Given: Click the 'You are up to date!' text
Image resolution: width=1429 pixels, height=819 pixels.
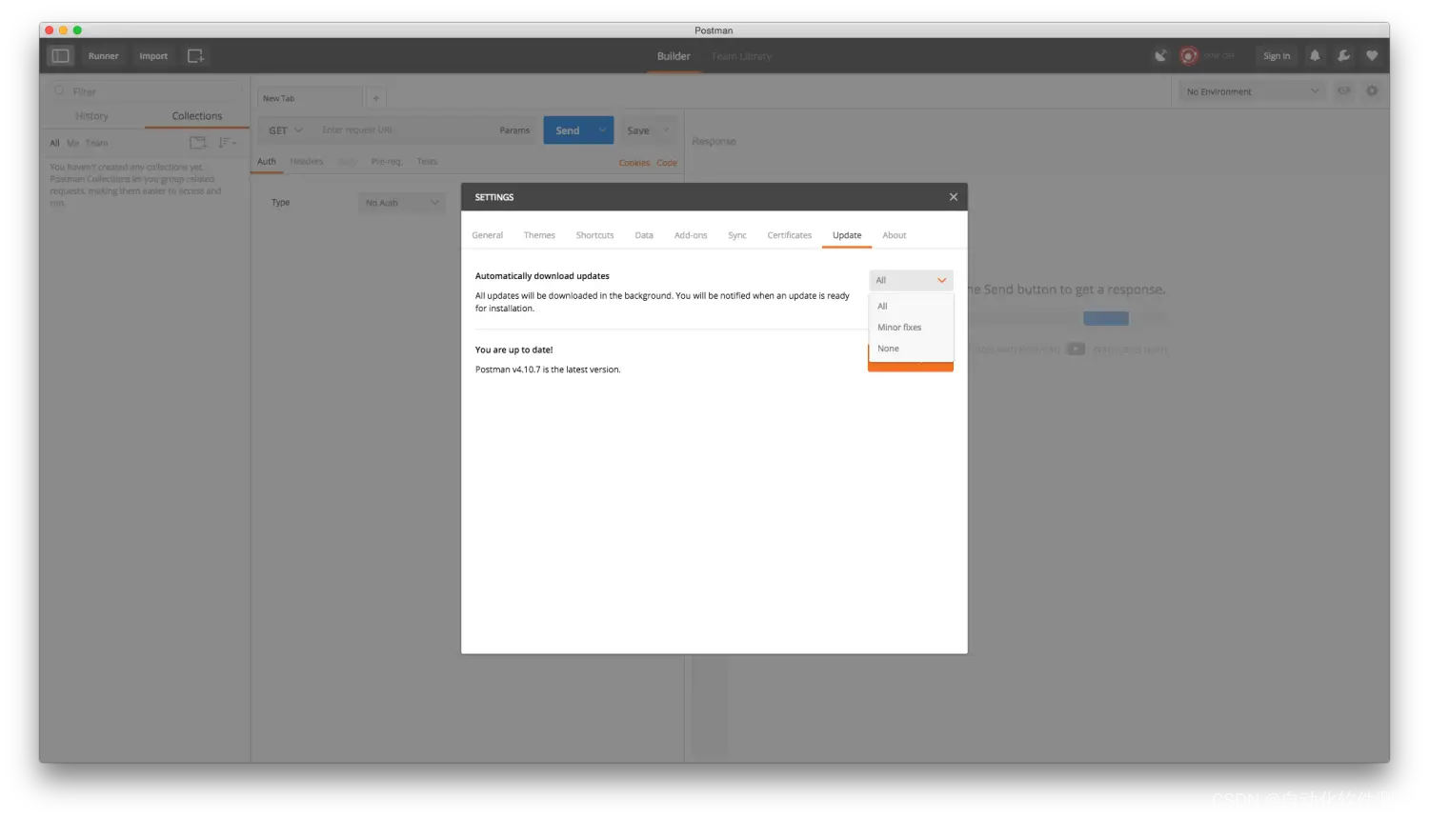Looking at the screenshot, I should [x=513, y=350].
